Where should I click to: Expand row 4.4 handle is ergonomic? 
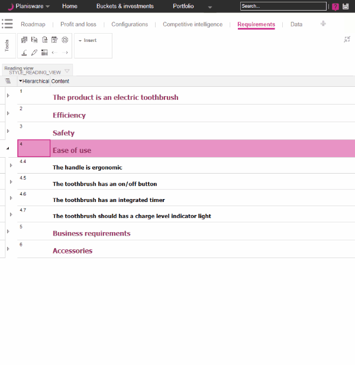pos(11,165)
